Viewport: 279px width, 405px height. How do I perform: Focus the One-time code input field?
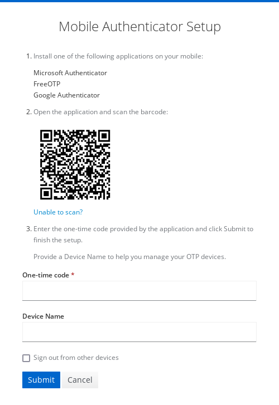point(139,291)
